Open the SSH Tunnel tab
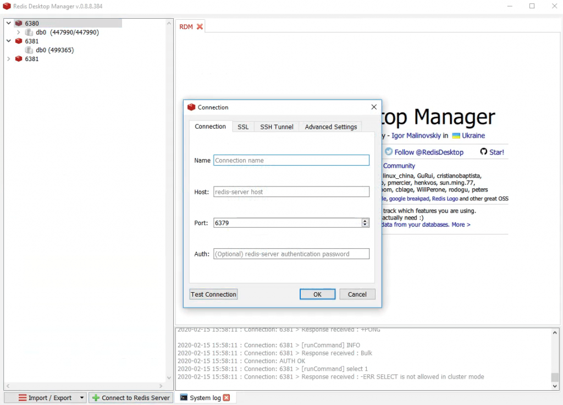The image size is (563, 405). pyautogui.click(x=277, y=127)
